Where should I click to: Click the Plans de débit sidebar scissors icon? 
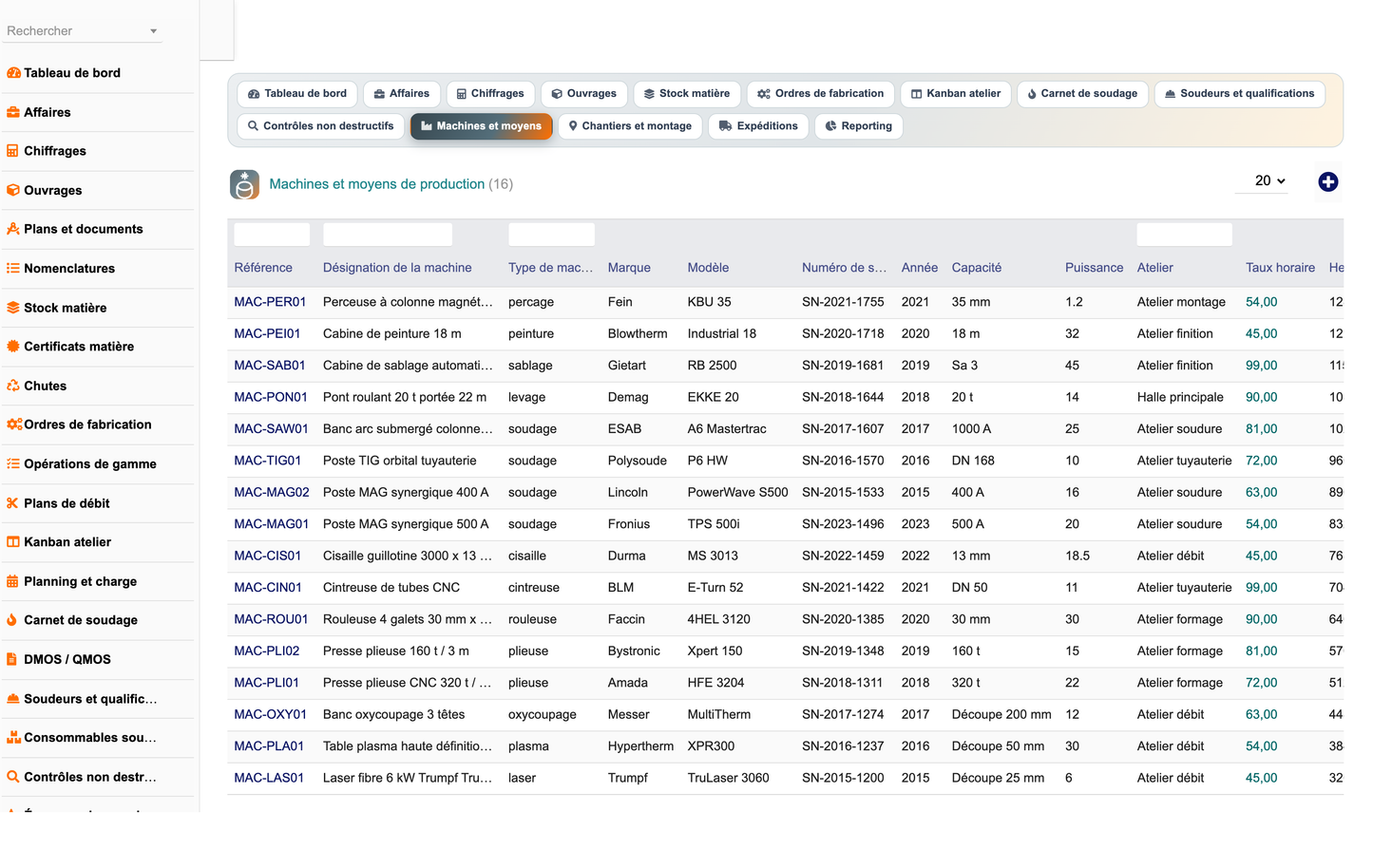tap(13, 503)
